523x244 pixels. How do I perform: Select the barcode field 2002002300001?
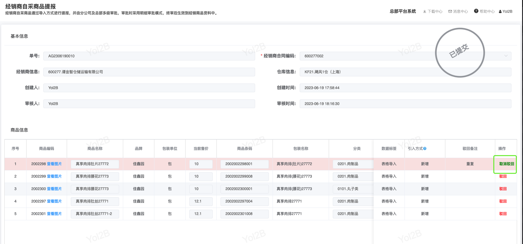coord(245,189)
